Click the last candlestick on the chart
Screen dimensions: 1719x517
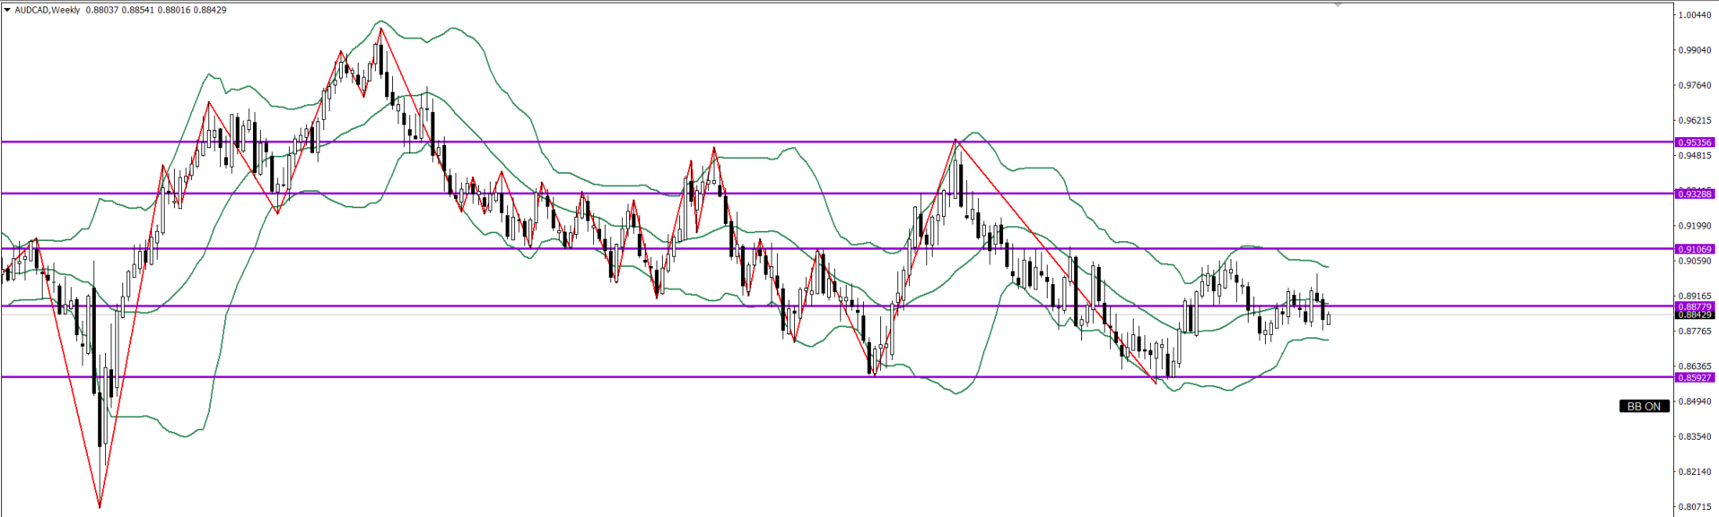pyautogui.click(x=1328, y=318)
